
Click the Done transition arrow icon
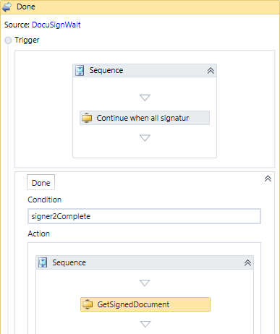[7, 7]
